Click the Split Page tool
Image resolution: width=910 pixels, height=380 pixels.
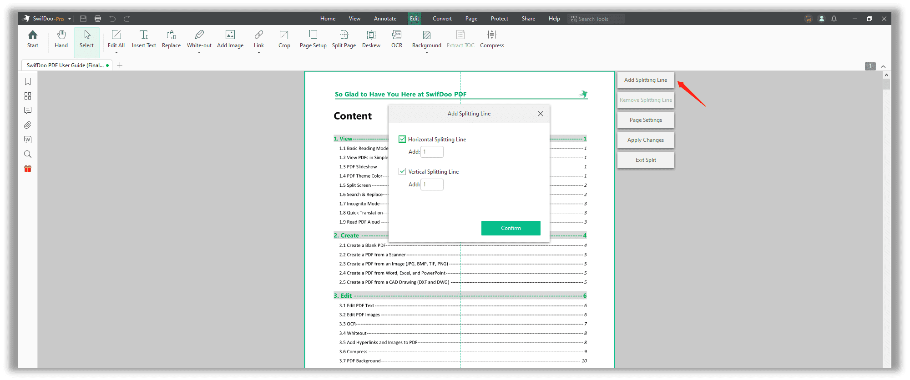(344, 39)
